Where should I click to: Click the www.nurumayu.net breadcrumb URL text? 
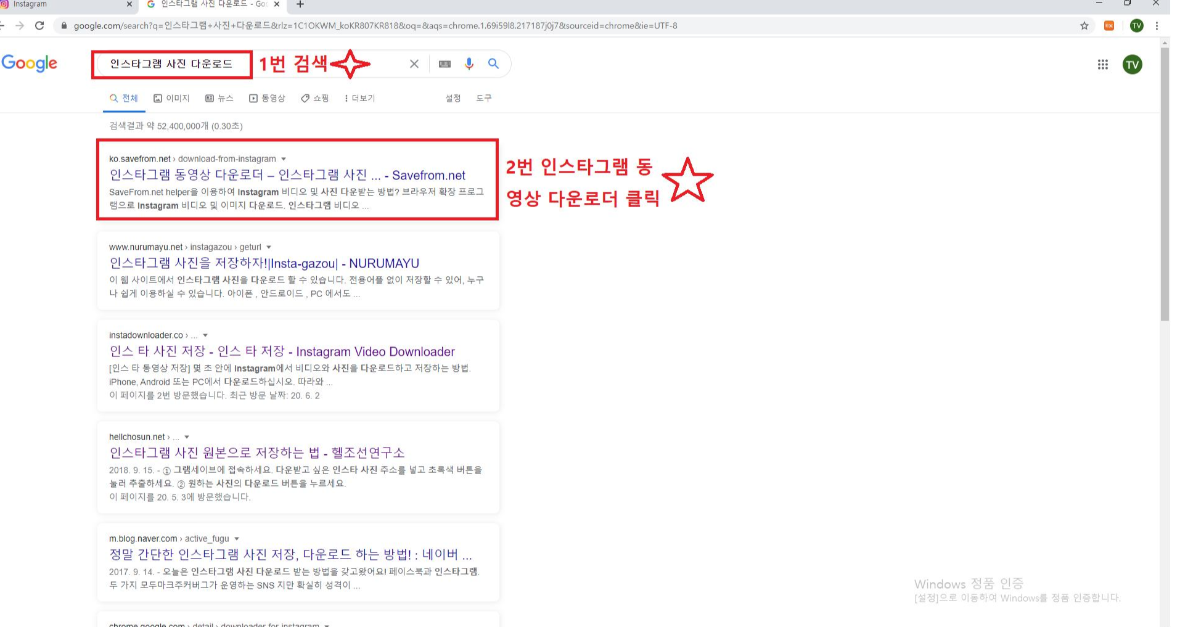pos(185,247)
